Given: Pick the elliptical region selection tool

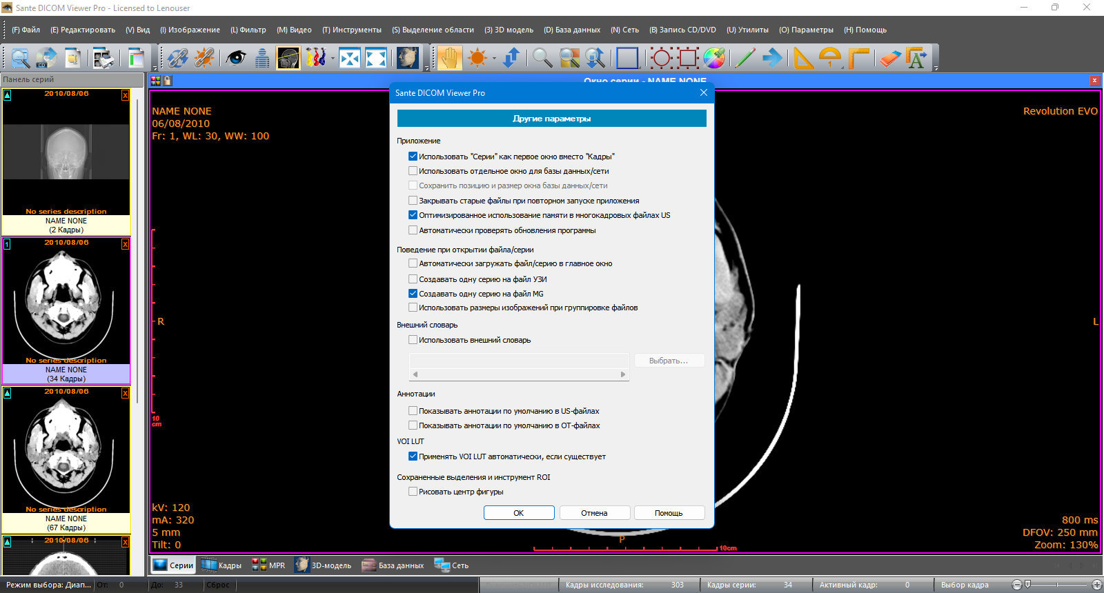Looking at the screenshot, I should pyautogui.click(x=661, y=58).
